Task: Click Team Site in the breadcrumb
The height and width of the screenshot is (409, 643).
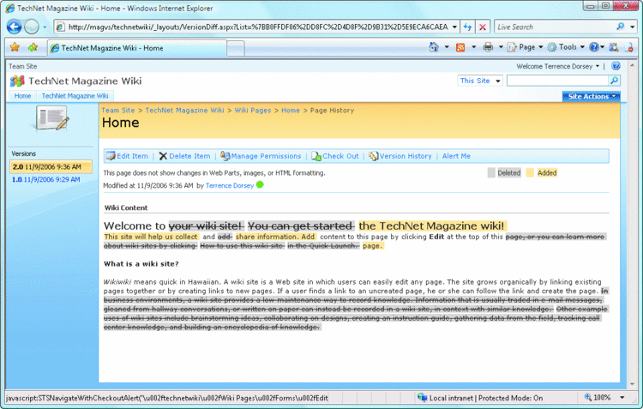Action: point(117,111)
